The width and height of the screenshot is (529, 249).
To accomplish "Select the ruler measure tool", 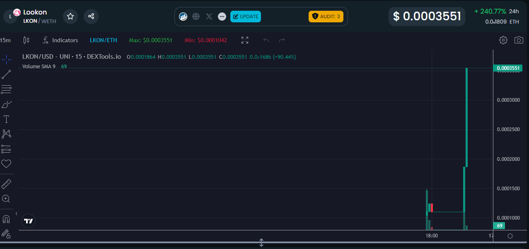I will coord(7,184).
